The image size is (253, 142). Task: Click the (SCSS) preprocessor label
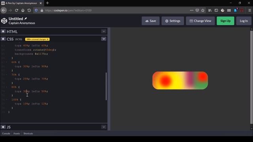19,39
